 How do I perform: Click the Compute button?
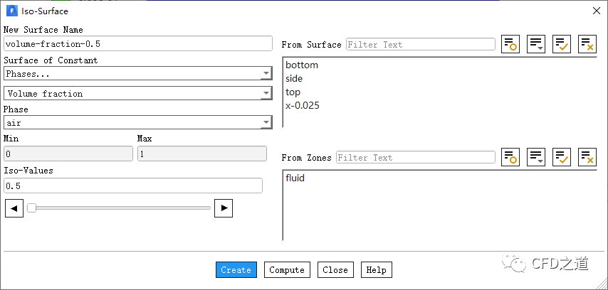(288, 270)
